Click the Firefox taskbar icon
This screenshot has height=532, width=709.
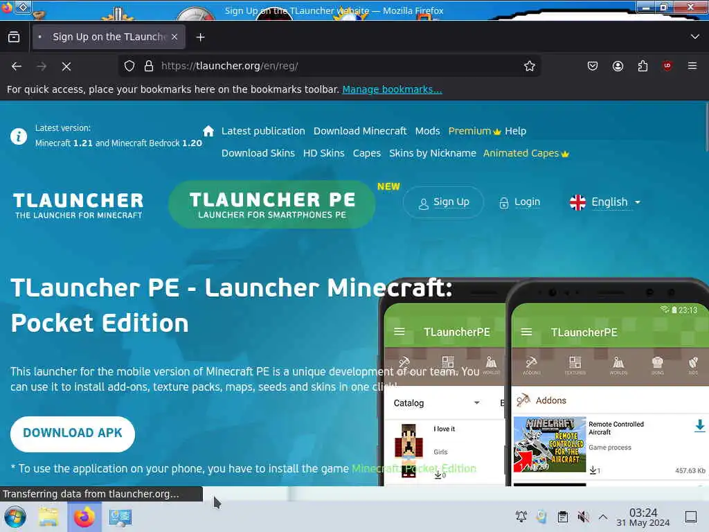click(84, 517)
